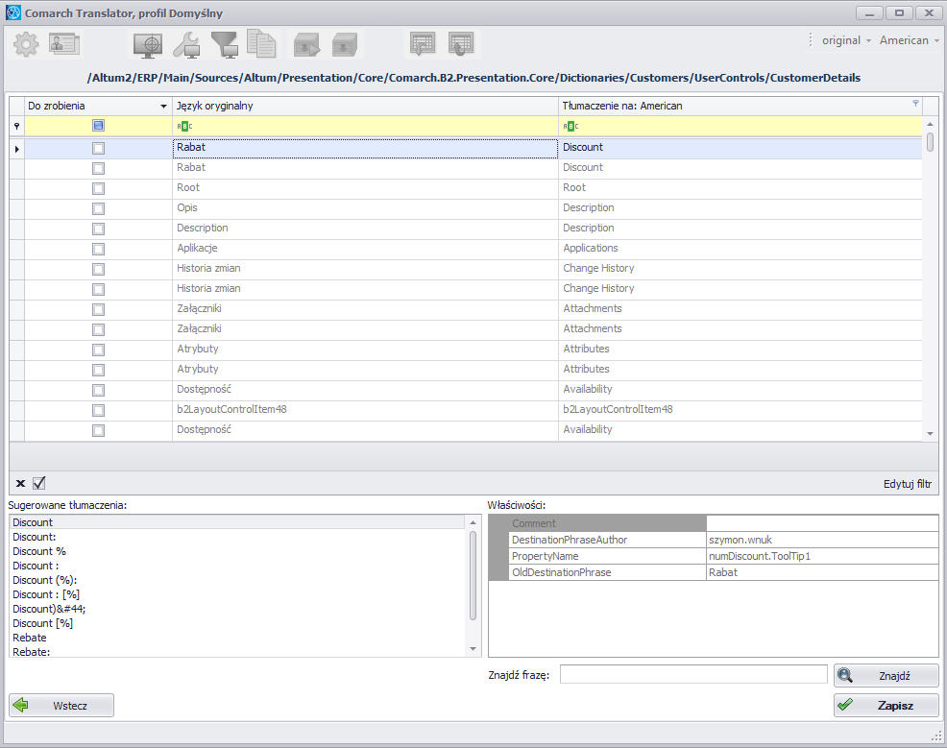947x748 pixels.
Task: Clear the grid filter with the X icon
Action: click(20, 483)
